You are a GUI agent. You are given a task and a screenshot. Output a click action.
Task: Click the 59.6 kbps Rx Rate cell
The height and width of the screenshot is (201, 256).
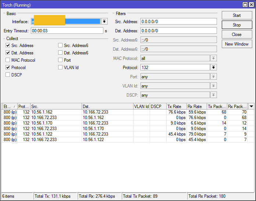click(197, 112)
